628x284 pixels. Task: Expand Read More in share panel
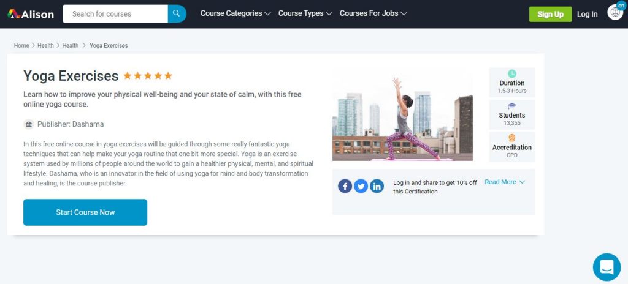(x=505, y=182)
